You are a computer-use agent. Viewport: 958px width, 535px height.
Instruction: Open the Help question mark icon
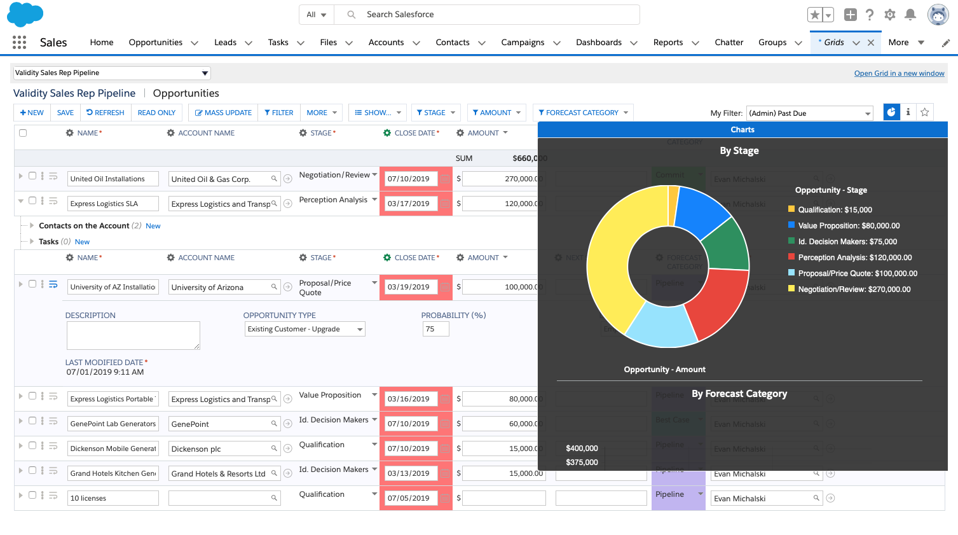coord(870,15)
